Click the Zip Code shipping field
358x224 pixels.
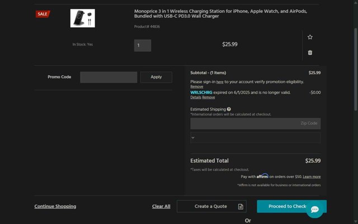(x=255, y=124)
